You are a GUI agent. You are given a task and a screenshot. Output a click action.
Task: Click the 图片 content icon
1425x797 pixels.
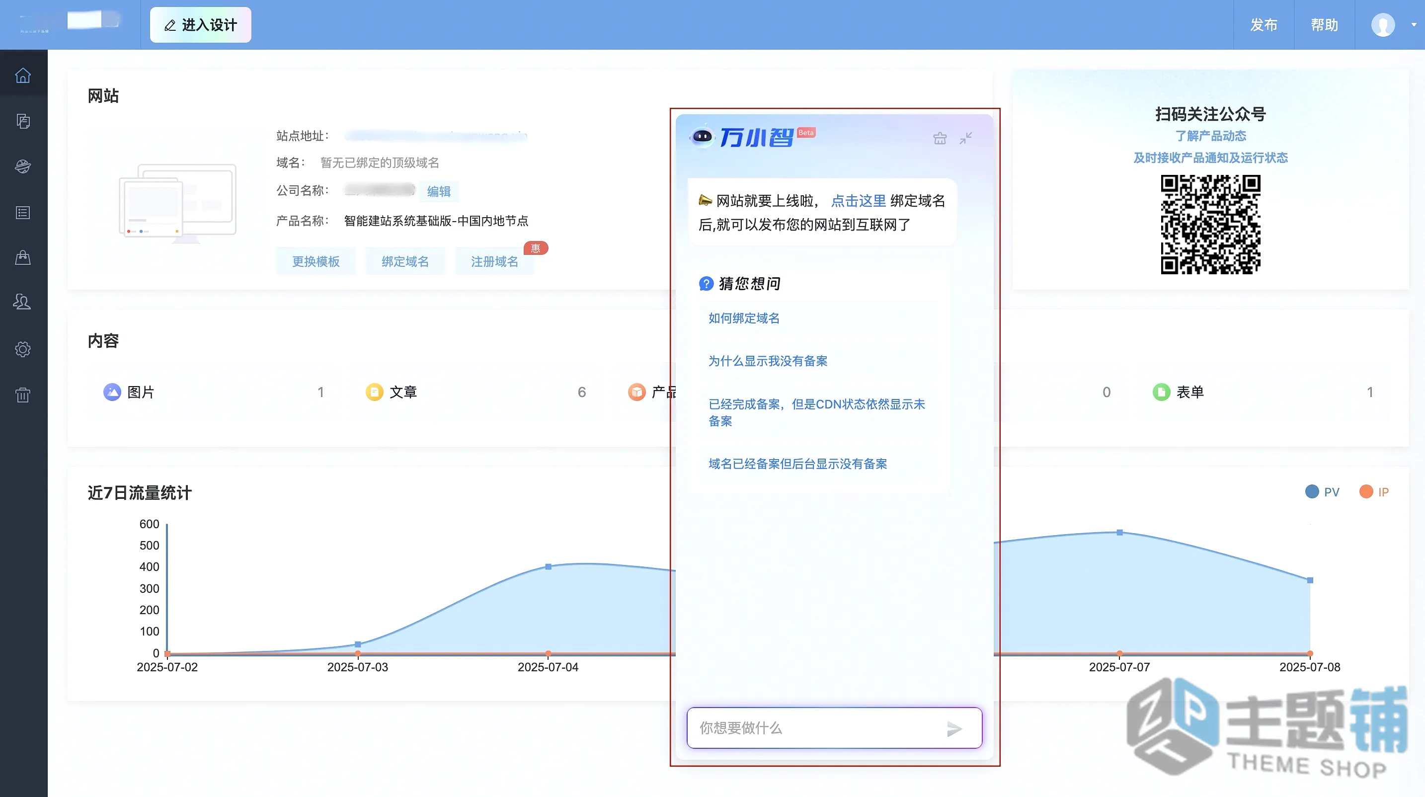click(x=112, y=392)
